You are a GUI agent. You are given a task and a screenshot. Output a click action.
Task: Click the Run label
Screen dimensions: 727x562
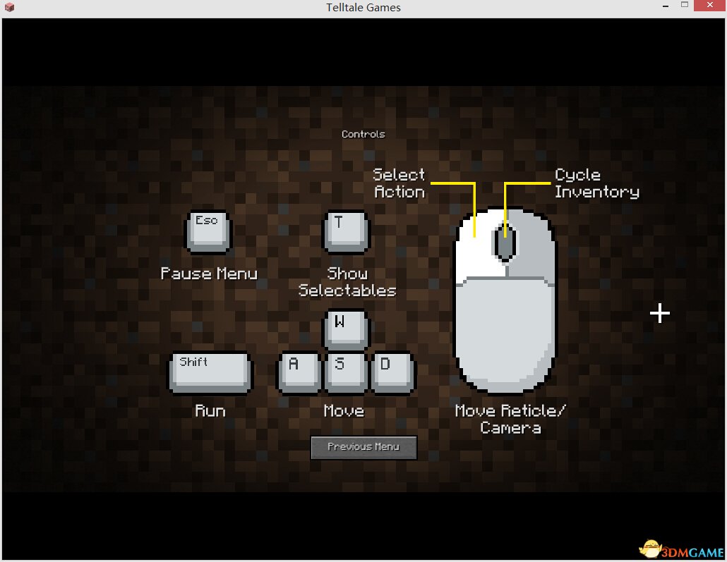tap(210, 410)
